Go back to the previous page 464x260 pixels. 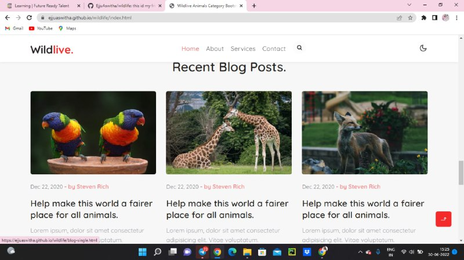[8, 18]
